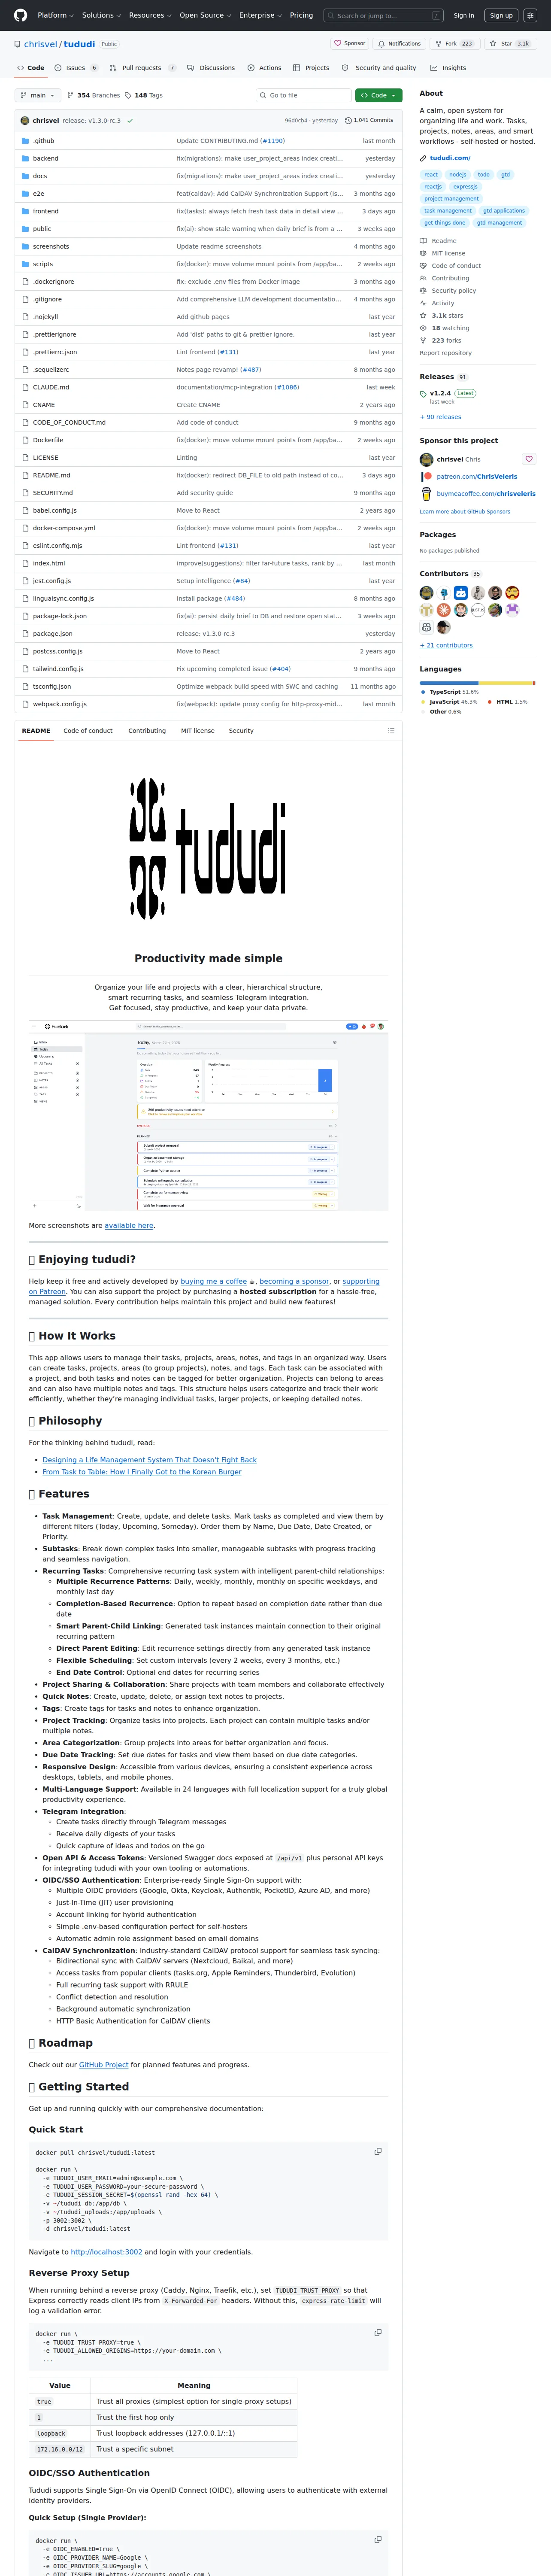Image resolution: width=551 pixels, height=2576 pixels.
Task: Copy the docker pull code block
Action: pos(378,2151)
